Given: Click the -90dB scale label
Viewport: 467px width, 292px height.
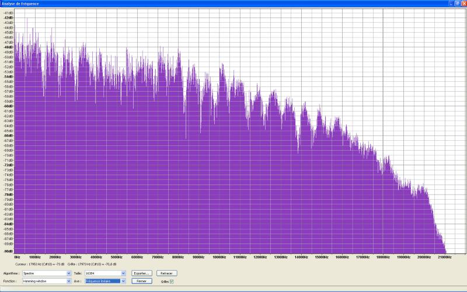Looking at the screenshot, I should pyautogui.click(x=9, y=252).
